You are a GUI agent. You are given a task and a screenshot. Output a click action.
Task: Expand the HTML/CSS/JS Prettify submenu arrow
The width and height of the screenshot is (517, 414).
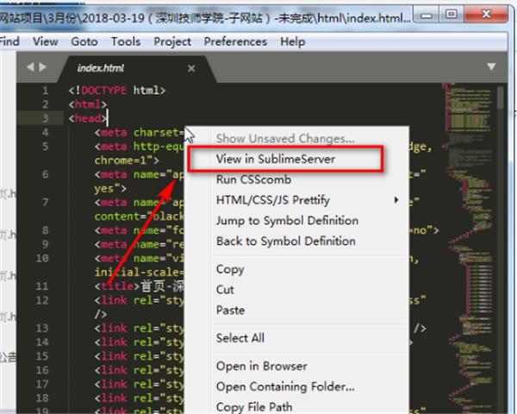coord(396,200)
